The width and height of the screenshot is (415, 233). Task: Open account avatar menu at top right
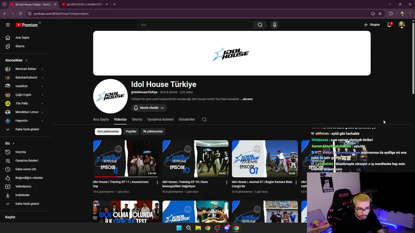click(x=402, y=25)
